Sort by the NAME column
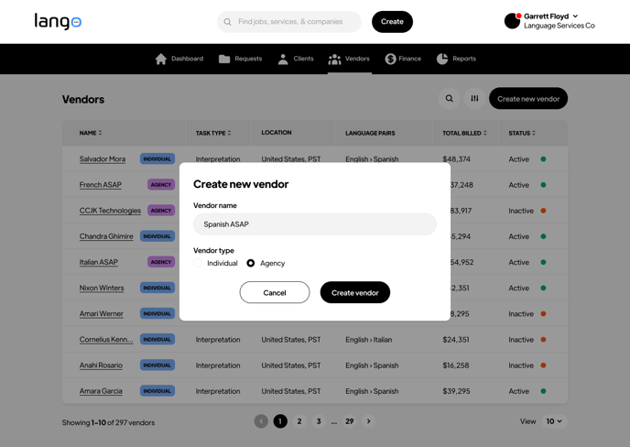The height and width of the screenshot is (447, 630). [91, 133]
